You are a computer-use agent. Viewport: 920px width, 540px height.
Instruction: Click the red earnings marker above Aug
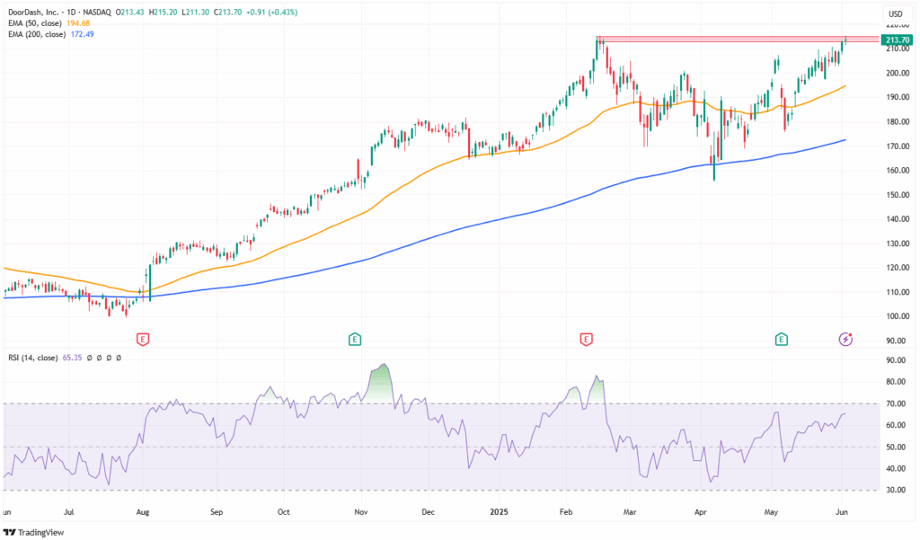click(x=143, y=340)
